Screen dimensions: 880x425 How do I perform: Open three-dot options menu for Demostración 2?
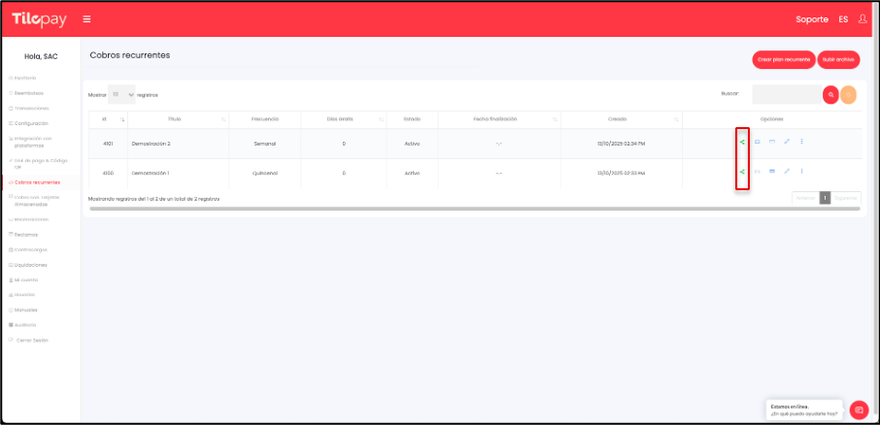801,143
